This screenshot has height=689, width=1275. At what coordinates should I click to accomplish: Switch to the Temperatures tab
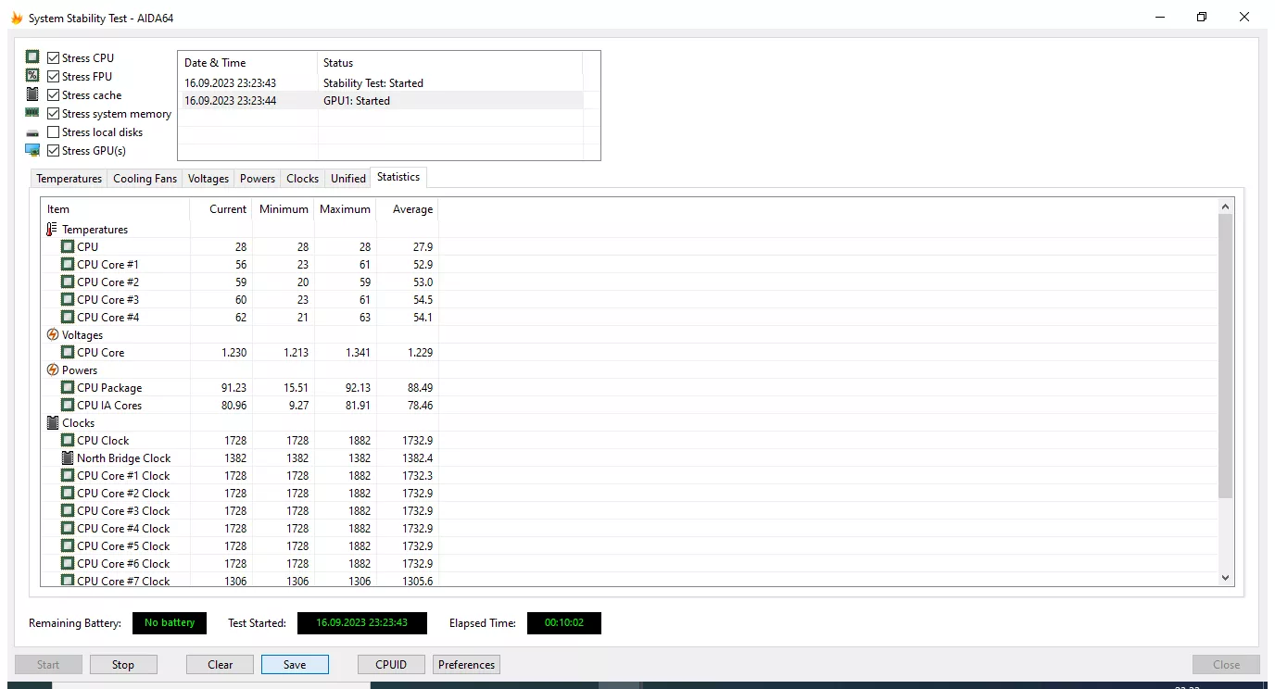point(69,179)
